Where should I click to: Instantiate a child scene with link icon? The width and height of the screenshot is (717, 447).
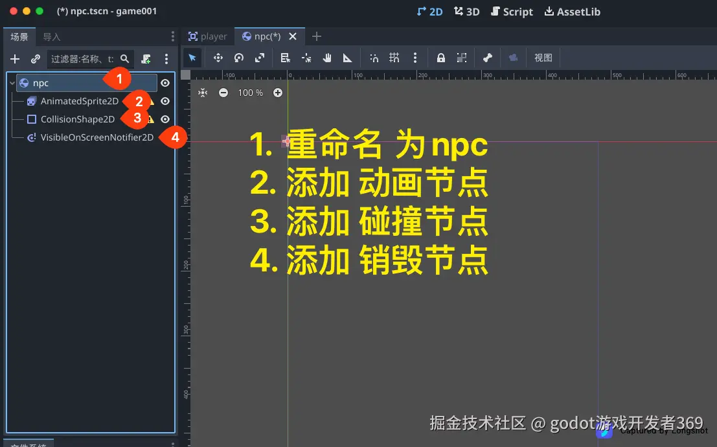tap(35, 59)
